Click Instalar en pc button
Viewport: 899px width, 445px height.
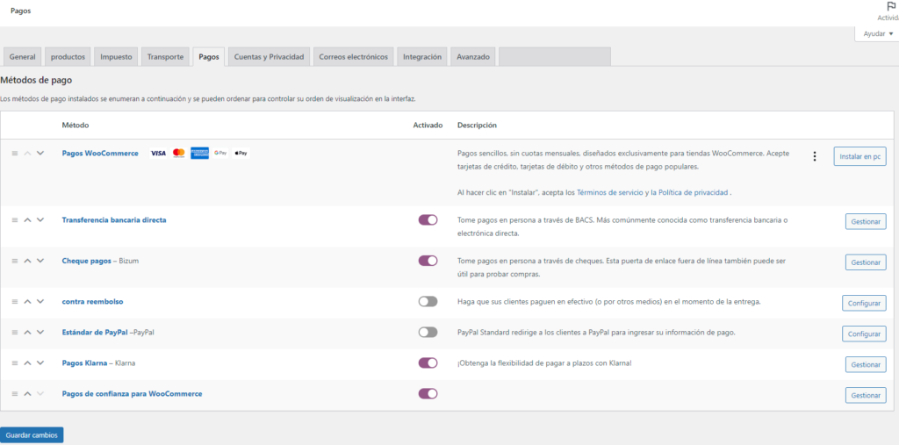tap(859, 156)
